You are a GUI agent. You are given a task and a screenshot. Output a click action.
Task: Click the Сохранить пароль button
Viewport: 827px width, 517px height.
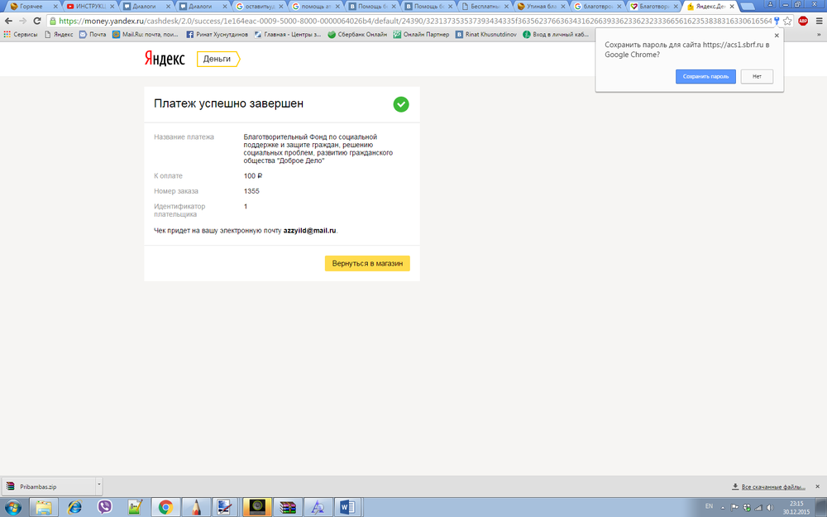(x=705, y=76)
